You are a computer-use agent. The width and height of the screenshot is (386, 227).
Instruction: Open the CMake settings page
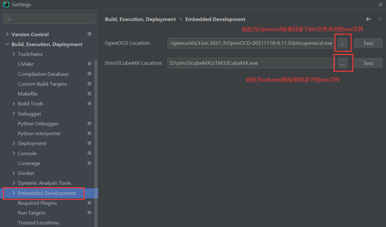coord(26,64)
